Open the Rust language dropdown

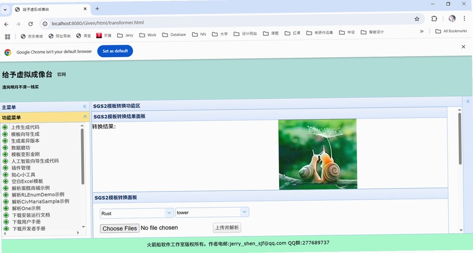[x=169, y=213]
